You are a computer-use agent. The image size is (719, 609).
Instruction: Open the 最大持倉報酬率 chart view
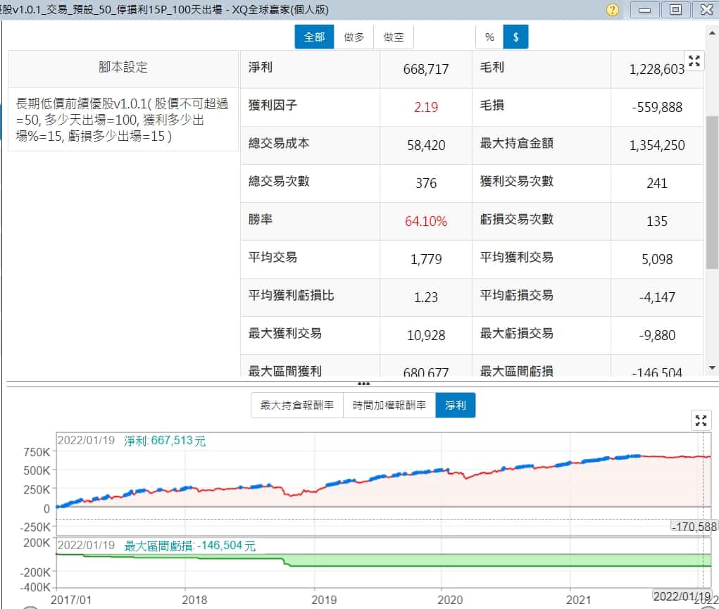296,406
